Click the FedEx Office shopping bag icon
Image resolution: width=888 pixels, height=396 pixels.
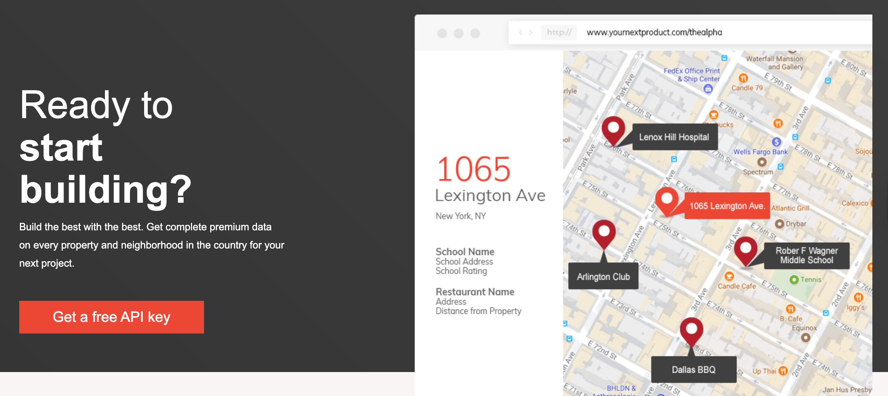click(708, 88)
